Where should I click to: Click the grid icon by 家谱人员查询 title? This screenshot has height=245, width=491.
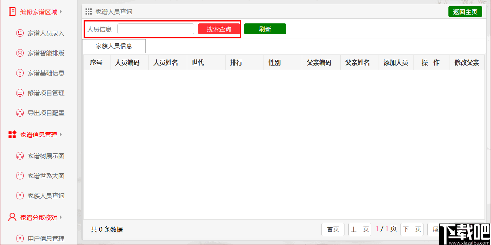(89, 12)
